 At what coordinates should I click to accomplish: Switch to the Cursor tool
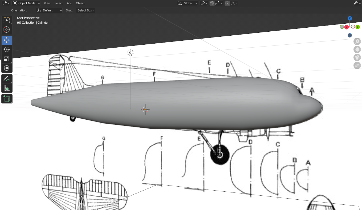click(x=7, y=30)
